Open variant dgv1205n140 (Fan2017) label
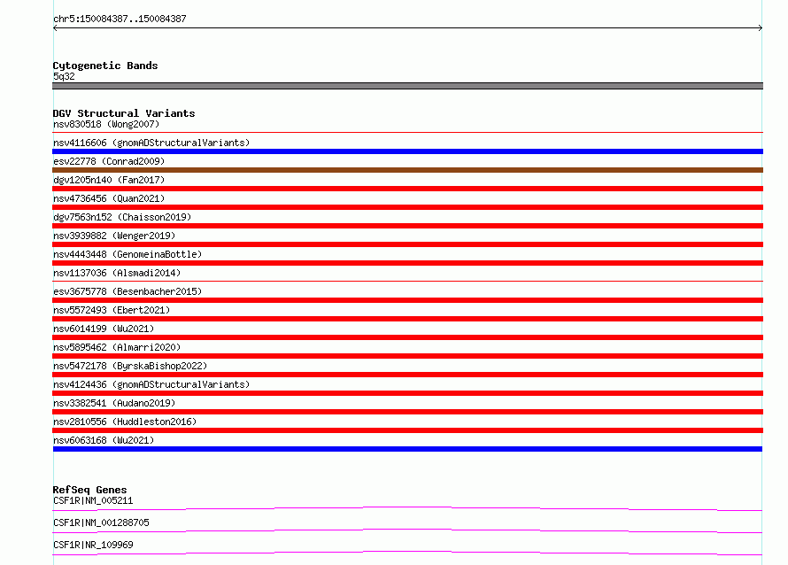The image size is (788, 565). [109, 180]
